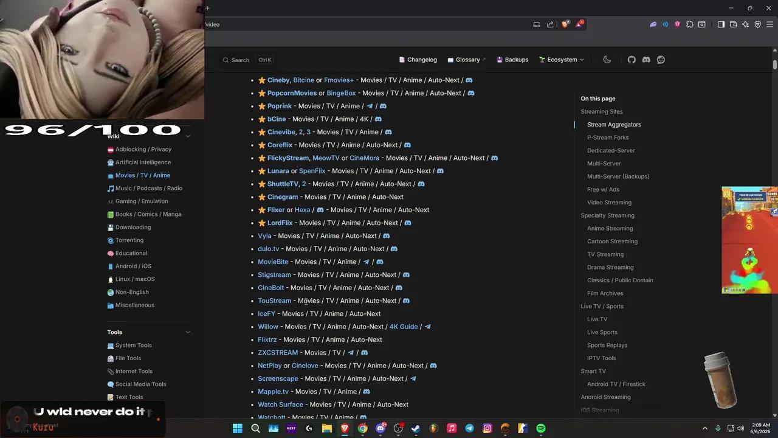Open Telegram from the taskbar

pos(469,428)
